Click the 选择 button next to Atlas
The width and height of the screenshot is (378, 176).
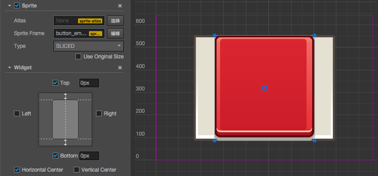115,21
